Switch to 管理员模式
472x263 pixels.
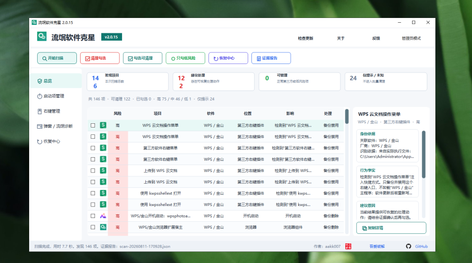pyautogui.click(x=411, y=39)
